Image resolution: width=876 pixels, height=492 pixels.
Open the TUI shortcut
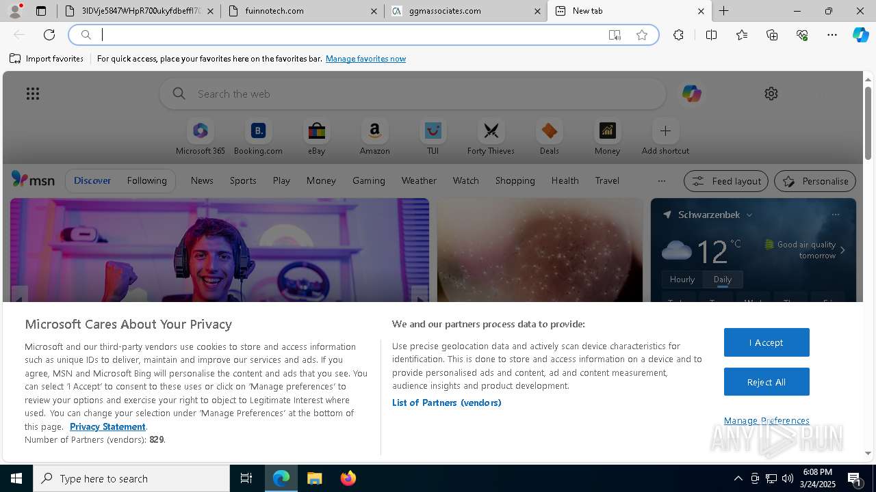pos(433,137)
